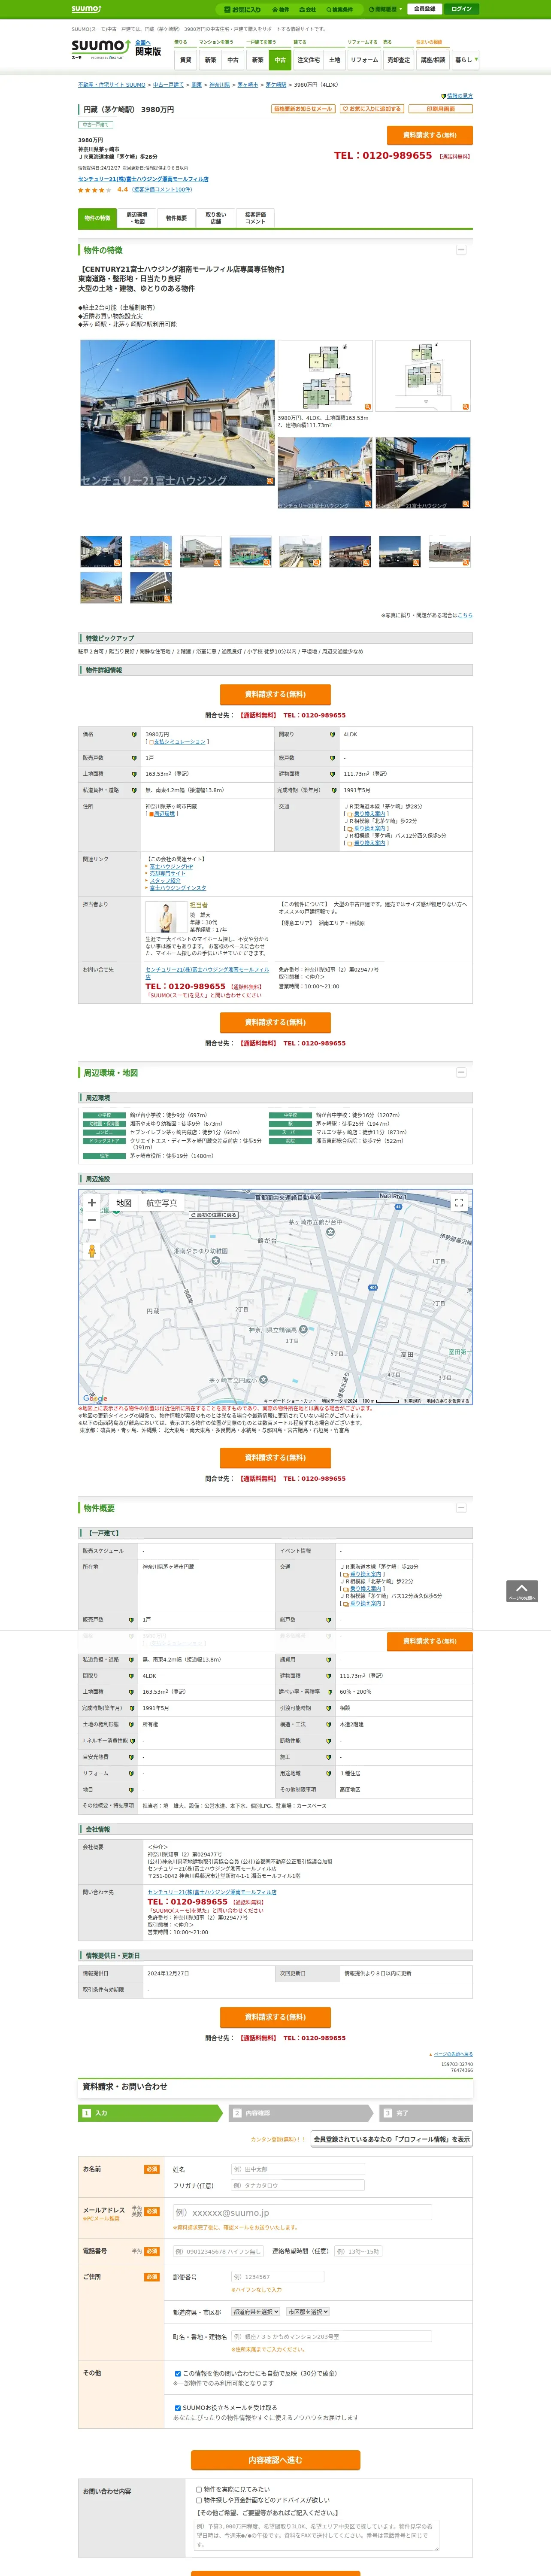Screen dimensions: 551x2576
Task: Toggle fullscreen view of the map
Action: pos(459,1203)
